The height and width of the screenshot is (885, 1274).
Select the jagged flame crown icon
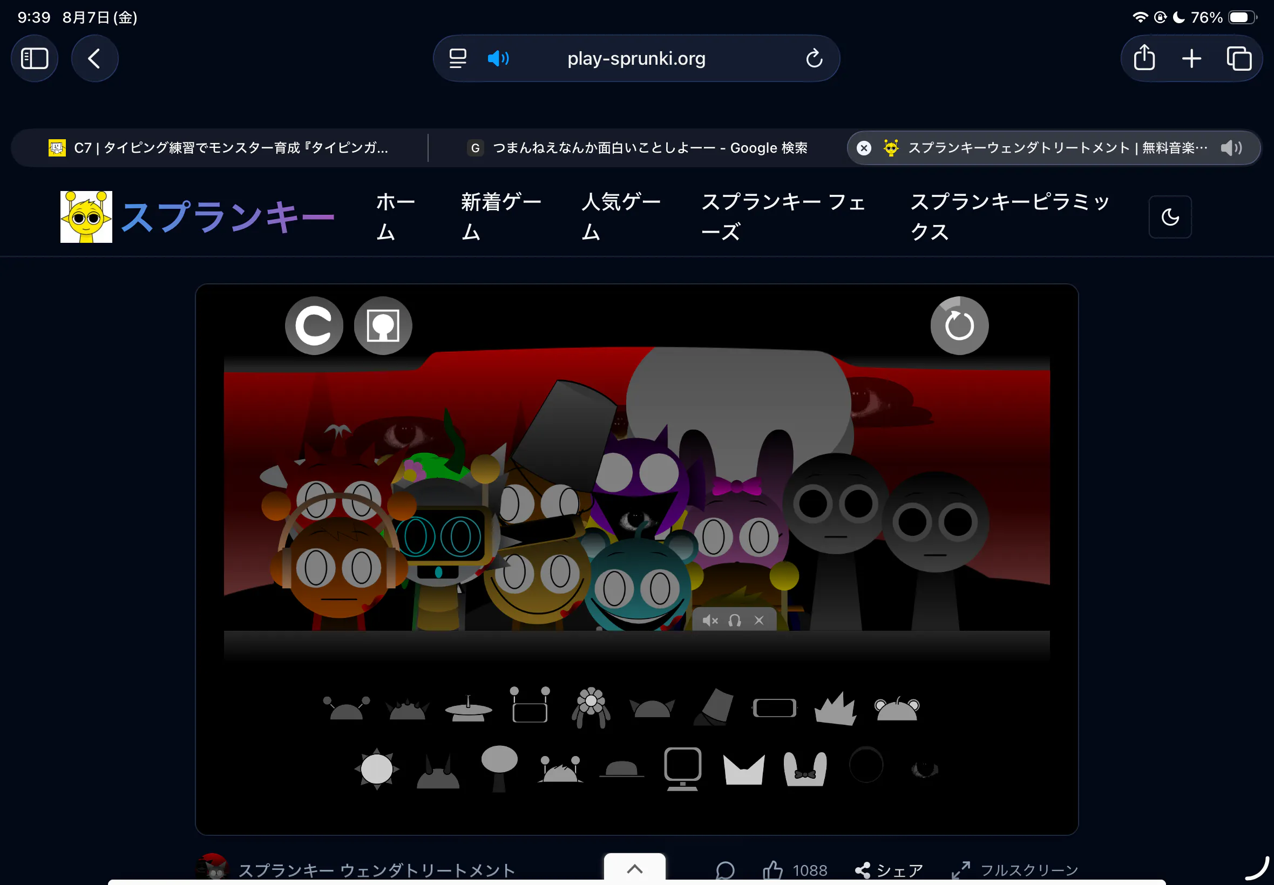835,708
